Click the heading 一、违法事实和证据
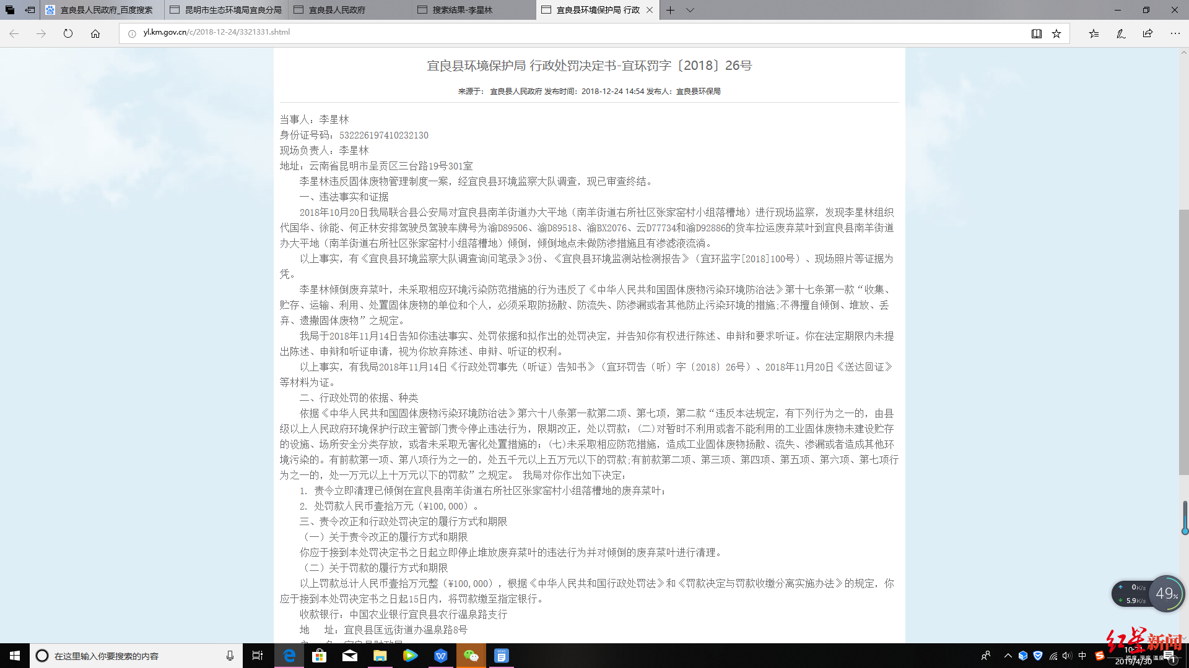The image size is (1189, 668). [344, 197]
